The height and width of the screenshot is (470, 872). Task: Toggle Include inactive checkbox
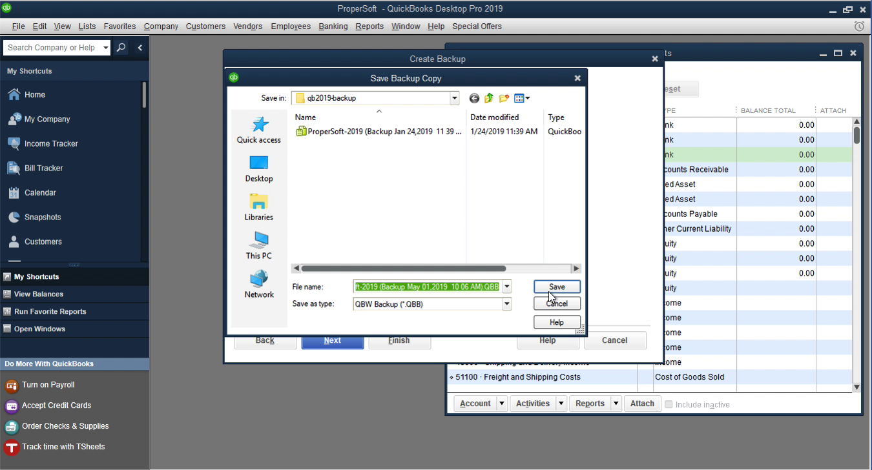669,404
